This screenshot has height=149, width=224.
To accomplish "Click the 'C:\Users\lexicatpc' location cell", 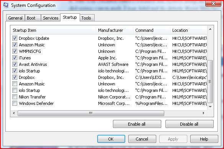I will (x=190, y=77).
